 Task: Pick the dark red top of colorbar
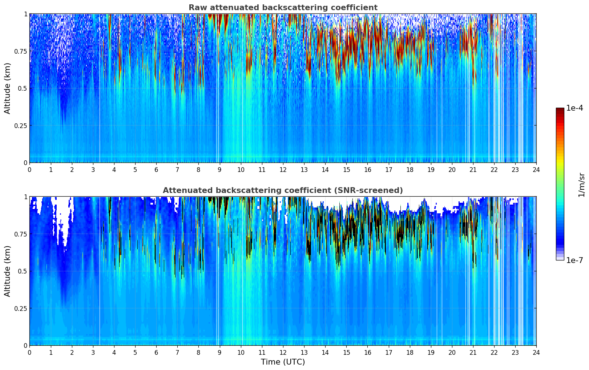click(560, 110)
